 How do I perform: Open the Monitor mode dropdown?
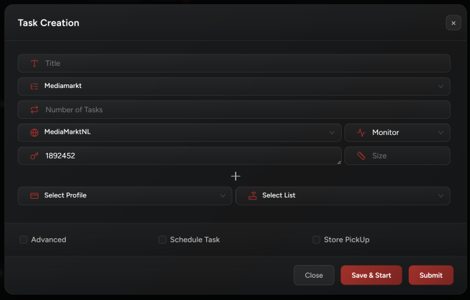pos(397,132)
